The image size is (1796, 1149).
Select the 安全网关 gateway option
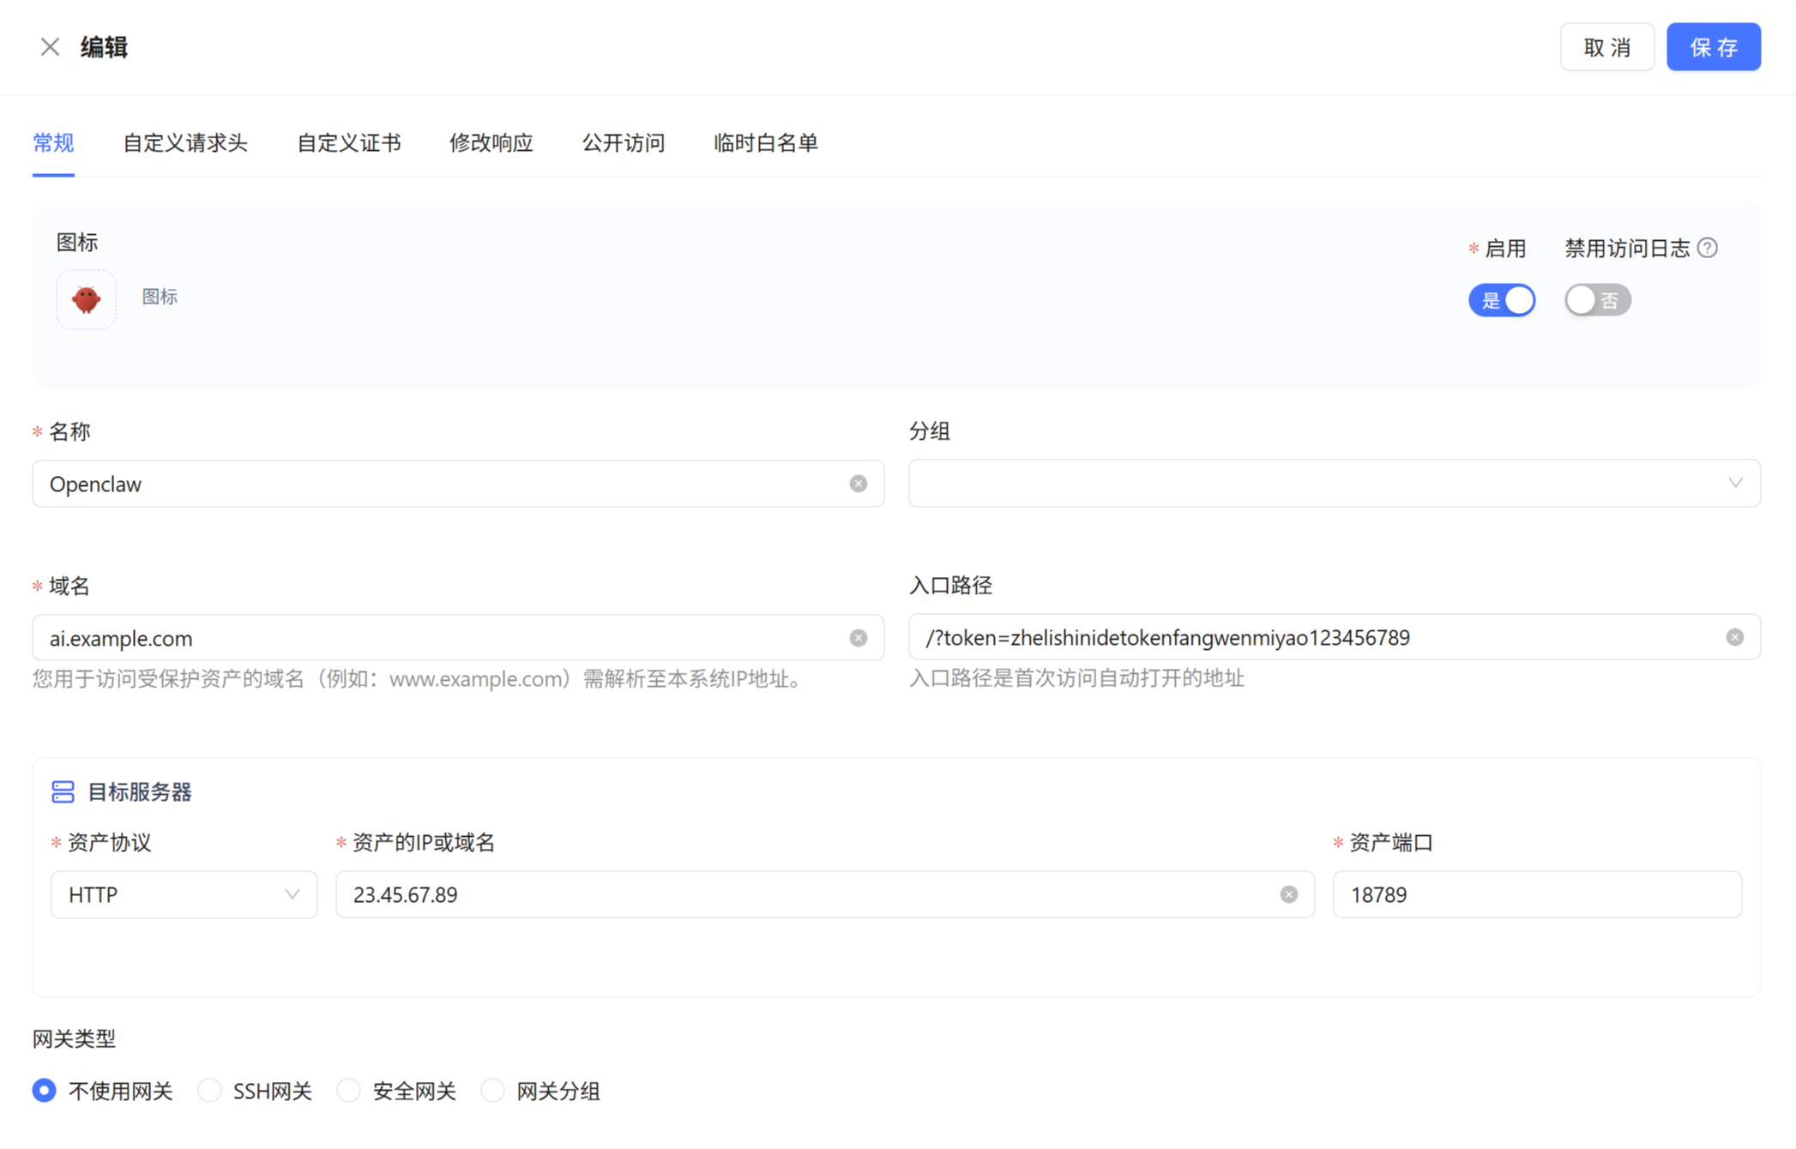(x=348, y=1090)
